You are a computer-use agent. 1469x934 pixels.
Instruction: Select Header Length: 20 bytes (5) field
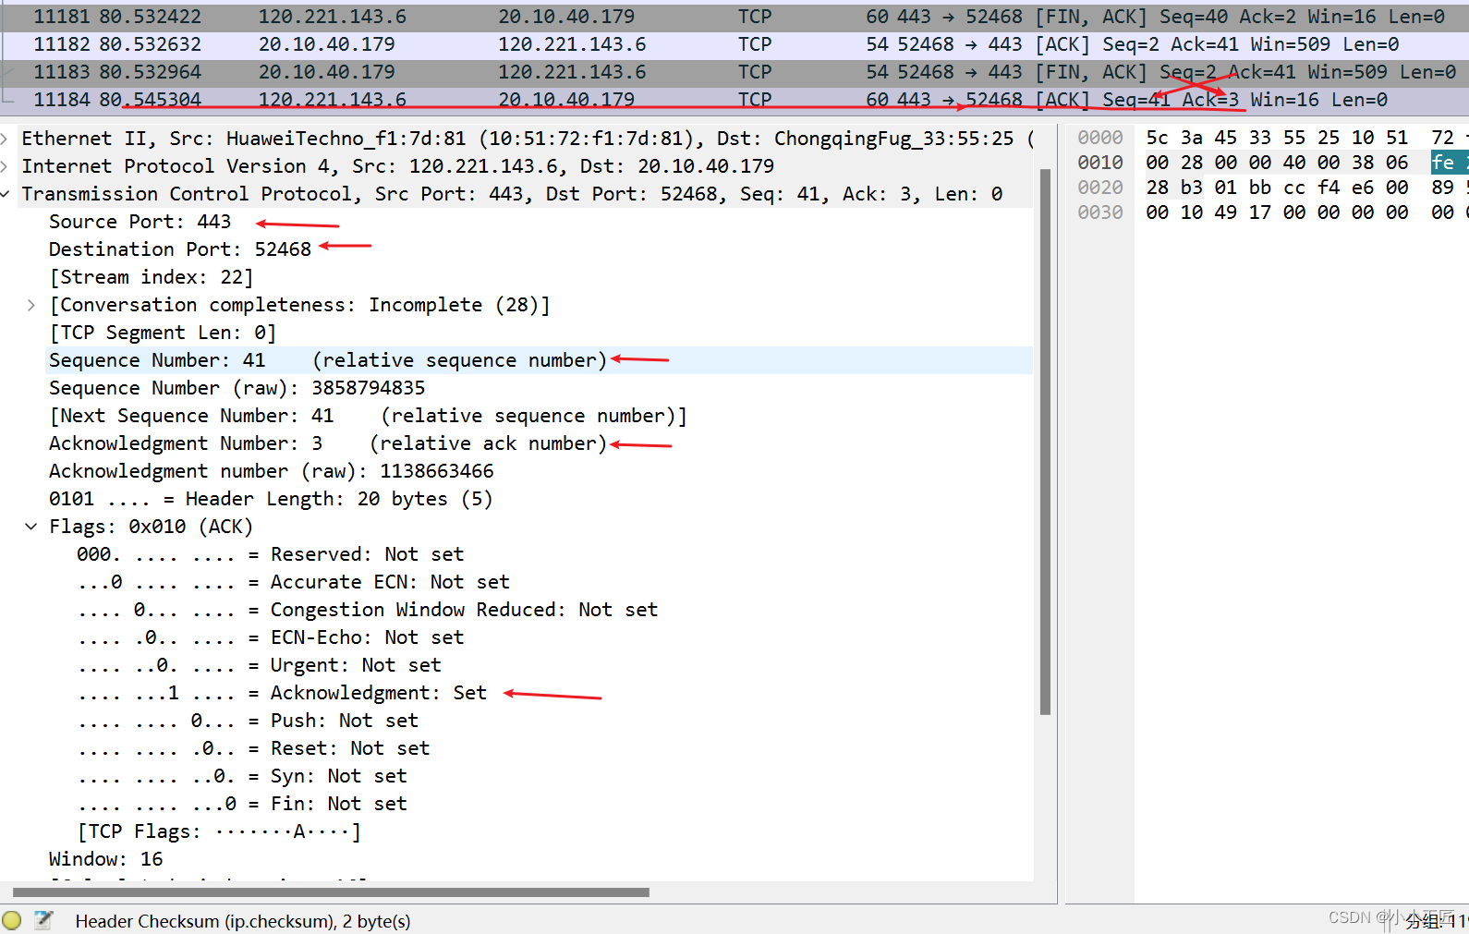[x=271, y=499]
